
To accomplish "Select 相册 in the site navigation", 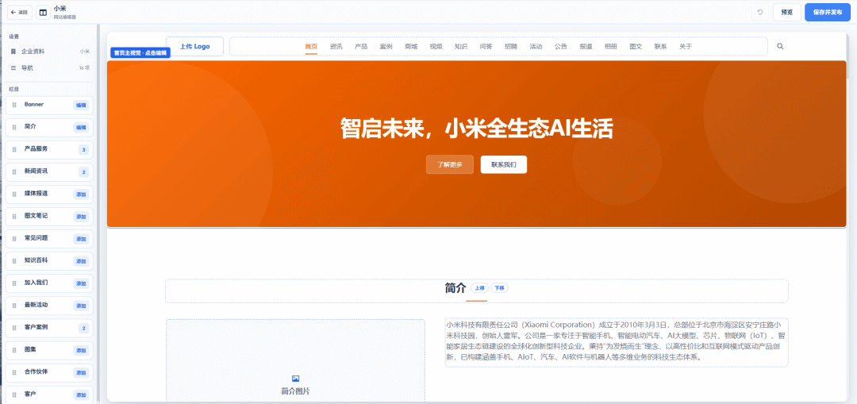I will [x=611, y=47].
